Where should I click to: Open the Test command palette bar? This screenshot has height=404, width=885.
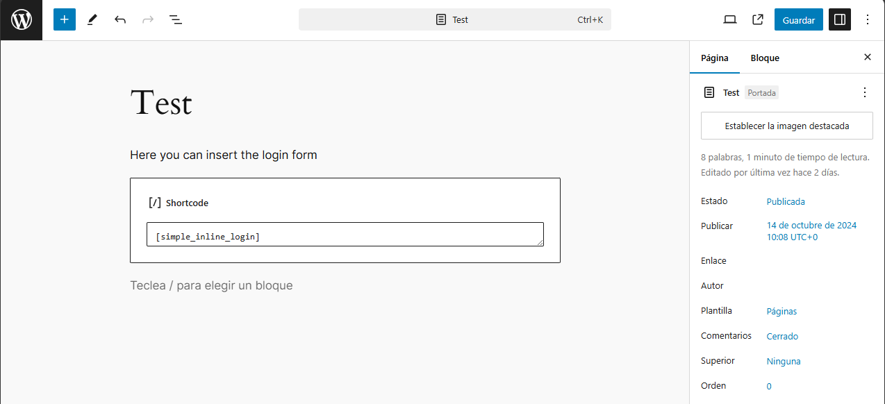[455, 19]
